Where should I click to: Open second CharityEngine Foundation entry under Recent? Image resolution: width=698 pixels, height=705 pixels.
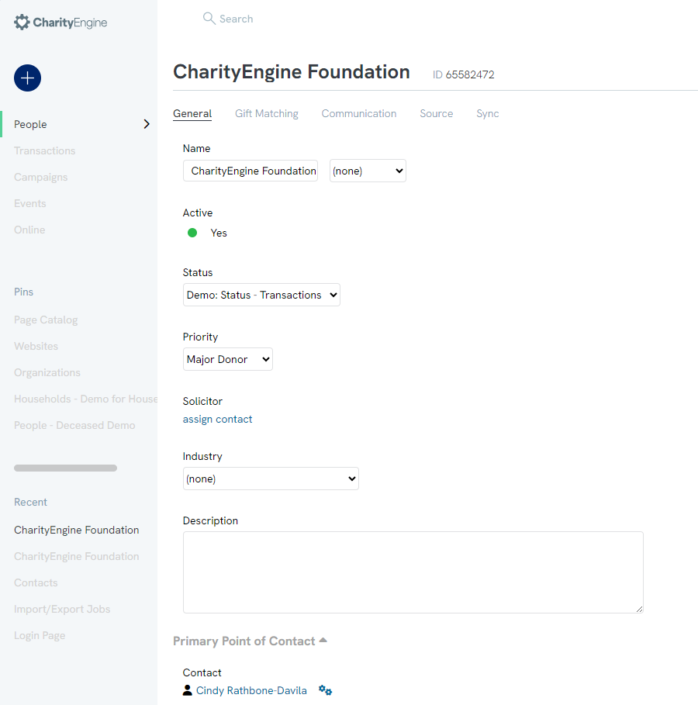[x=77, y=557]
